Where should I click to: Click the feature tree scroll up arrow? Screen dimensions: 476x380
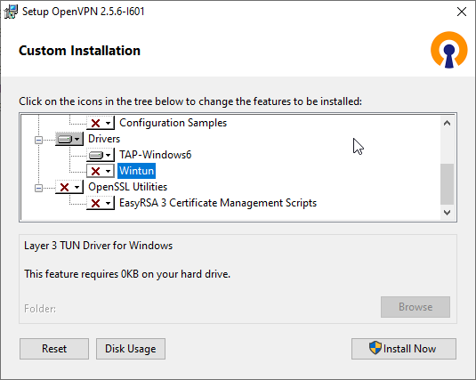click(x=448, y=123)
